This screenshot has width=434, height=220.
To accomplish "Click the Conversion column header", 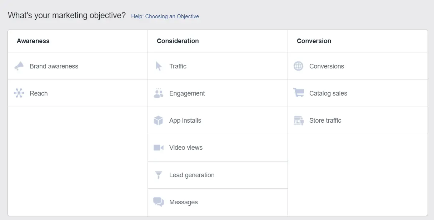I will pos(314,41).
